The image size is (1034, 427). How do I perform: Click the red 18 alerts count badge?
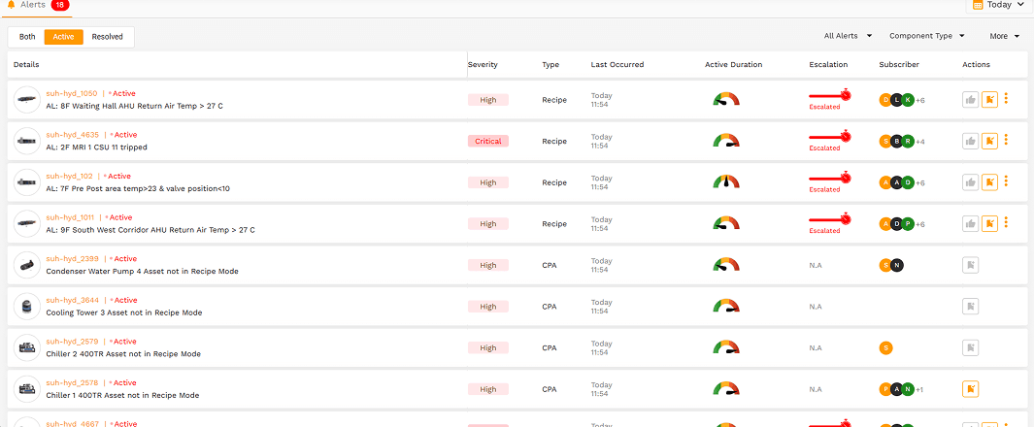tap(60, 5)
